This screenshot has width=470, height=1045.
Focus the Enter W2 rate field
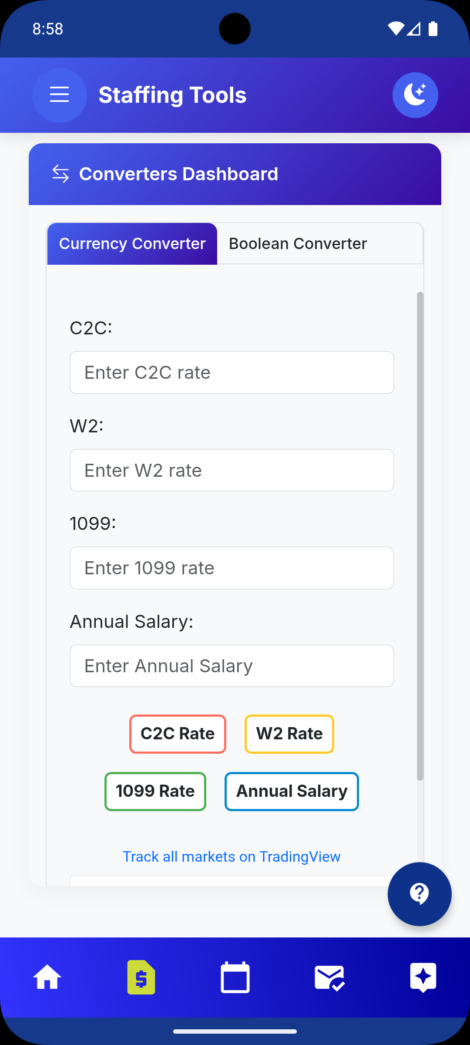coord(232,470)
